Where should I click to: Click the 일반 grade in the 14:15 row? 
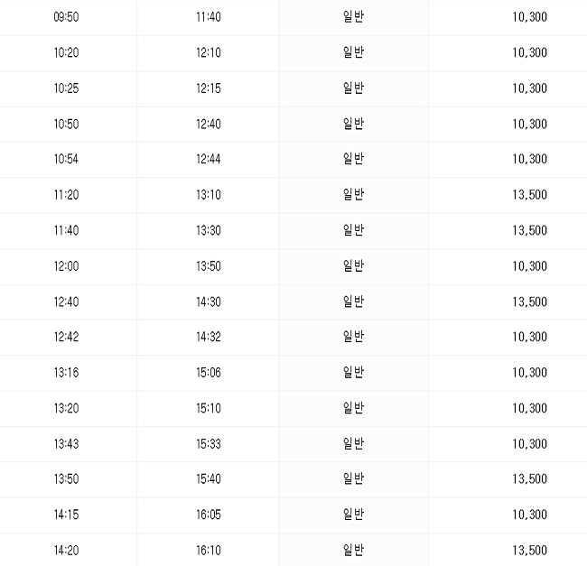click(353, 514)
